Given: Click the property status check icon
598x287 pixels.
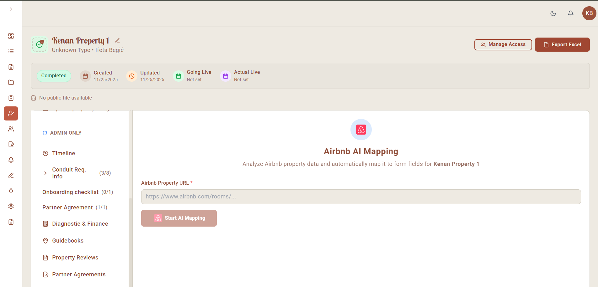Looking at the screenshot, I should click(x=39, y=45).
